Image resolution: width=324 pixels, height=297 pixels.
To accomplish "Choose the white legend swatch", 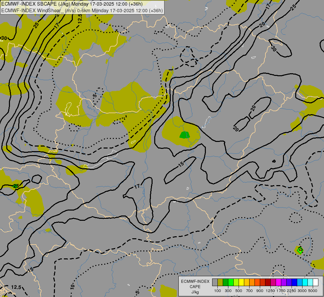I will pos(316,282).
